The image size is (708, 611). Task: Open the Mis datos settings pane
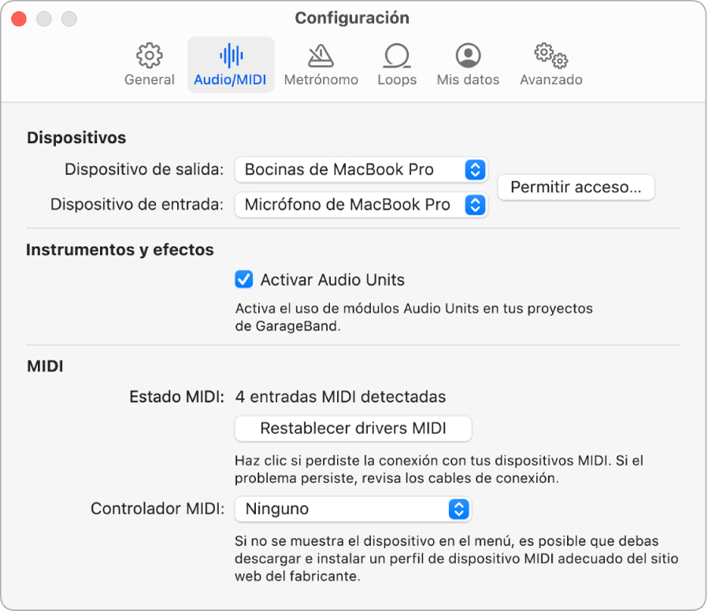(467, 63)
